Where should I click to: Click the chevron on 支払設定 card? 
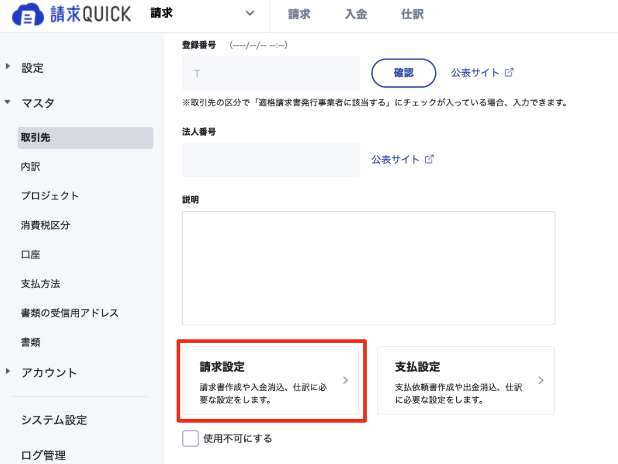tap(541, 380)
